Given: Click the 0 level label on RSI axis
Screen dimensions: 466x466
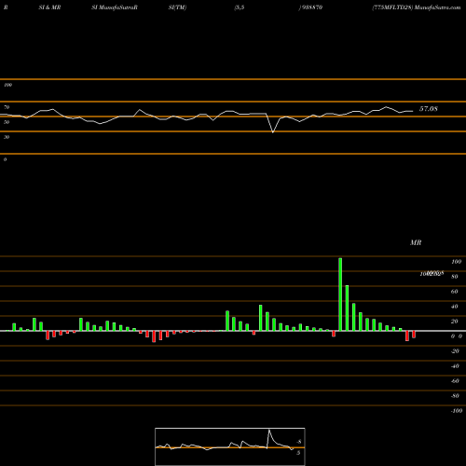Looking at the screenshot, I should pyautogui.click(x=5, y=159).
